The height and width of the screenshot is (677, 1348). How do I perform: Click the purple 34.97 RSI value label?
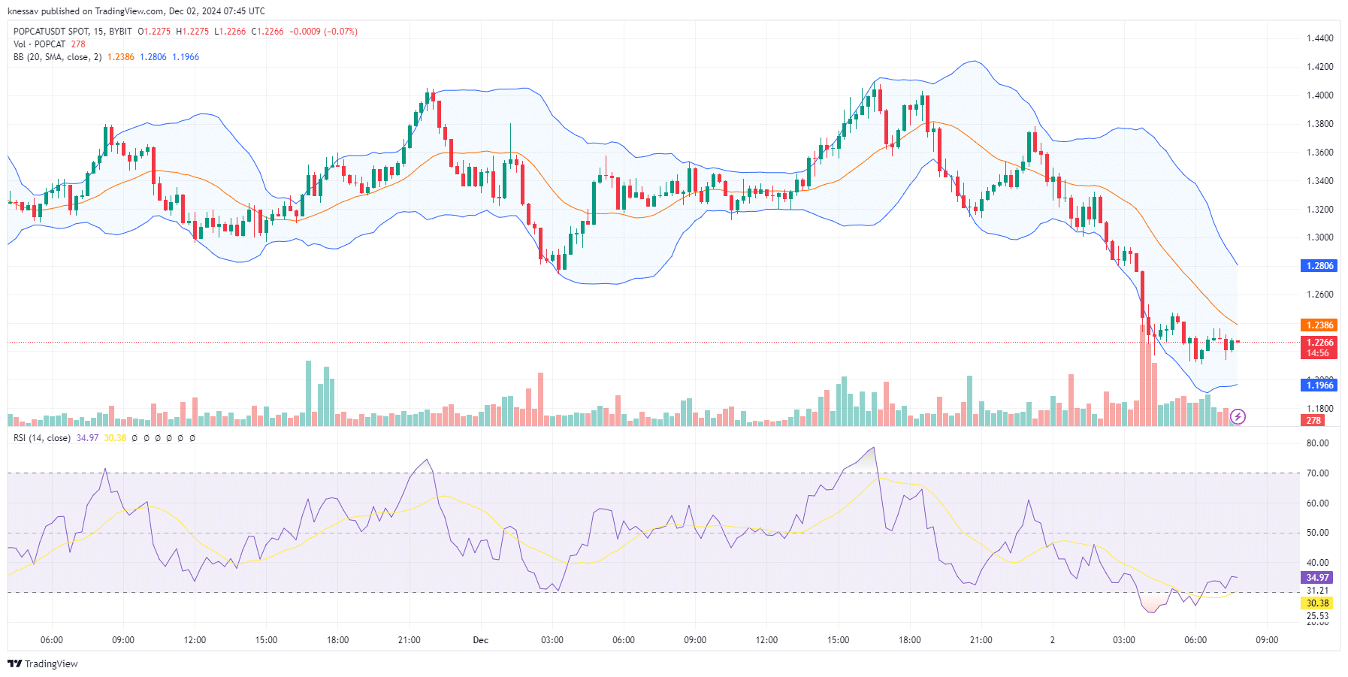coord(1317,578)
